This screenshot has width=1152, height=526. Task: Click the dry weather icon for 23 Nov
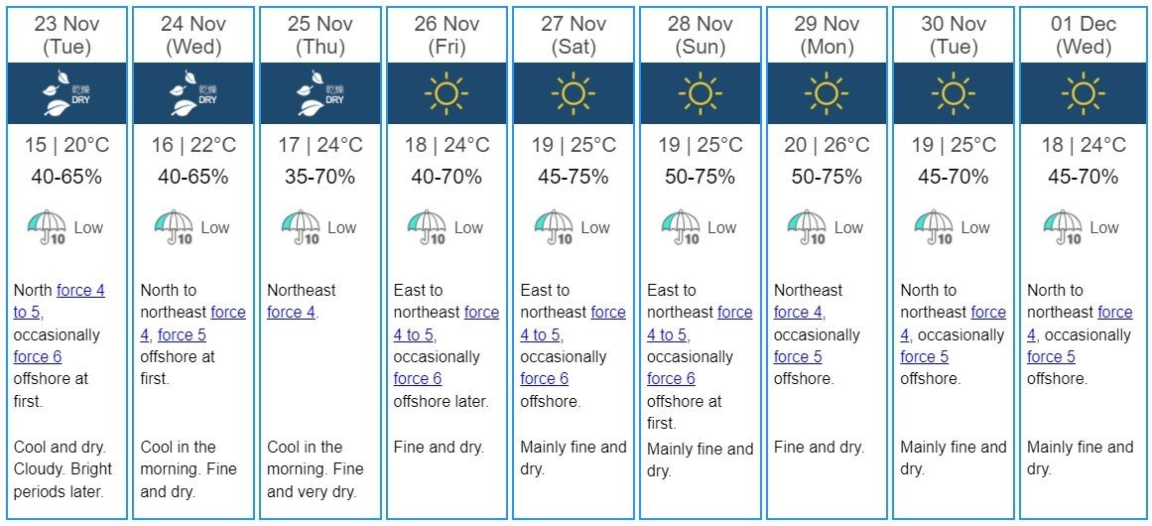point(65,94)
